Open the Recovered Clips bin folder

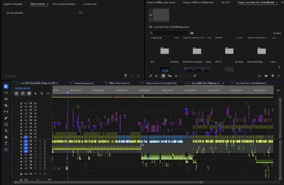pos(262,51)
